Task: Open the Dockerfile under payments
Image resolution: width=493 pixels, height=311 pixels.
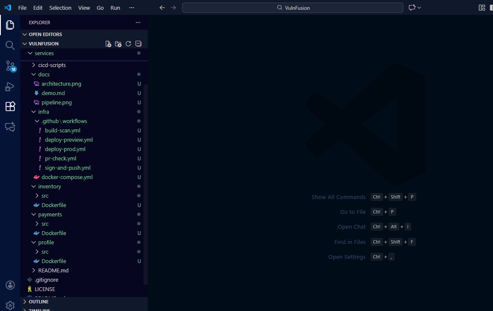Action: coord(84,233)
